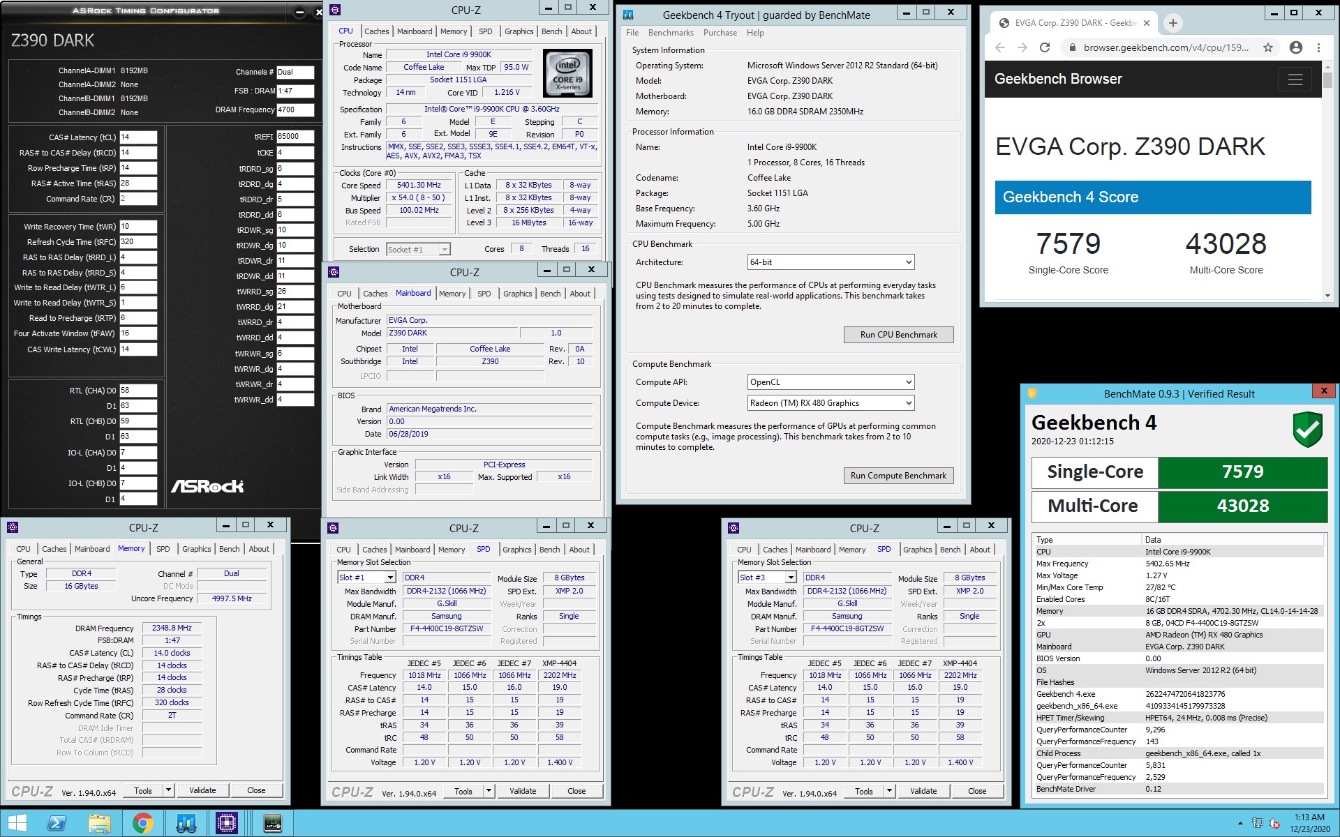Image resolution: width=1340 pixels, height=837 pixels.
Task: Expand Tools arrow in Slot #3 SPD window
Action: pyautogui.click(x=889, y=791)
